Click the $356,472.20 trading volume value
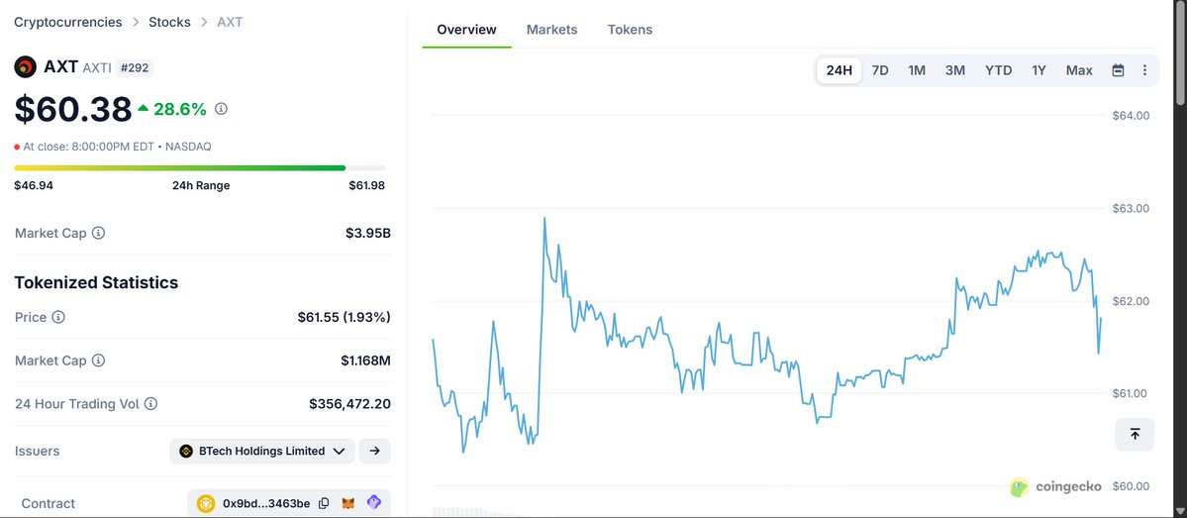 349,404
